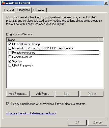The image size is (109, 128).
Task: Check the UPnP Framework box
Action: click(x=10, y=66)
